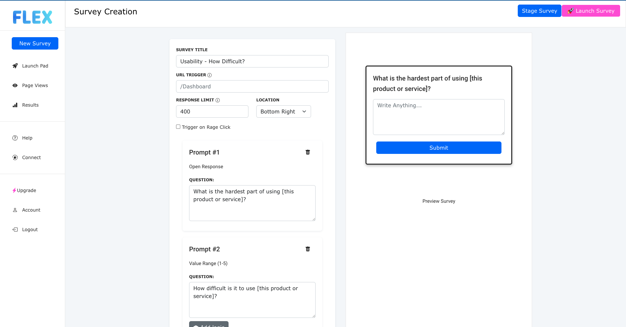The image size is (626, 327).
Task: Focus the URL Trigger input field
Action: (252, 86)
